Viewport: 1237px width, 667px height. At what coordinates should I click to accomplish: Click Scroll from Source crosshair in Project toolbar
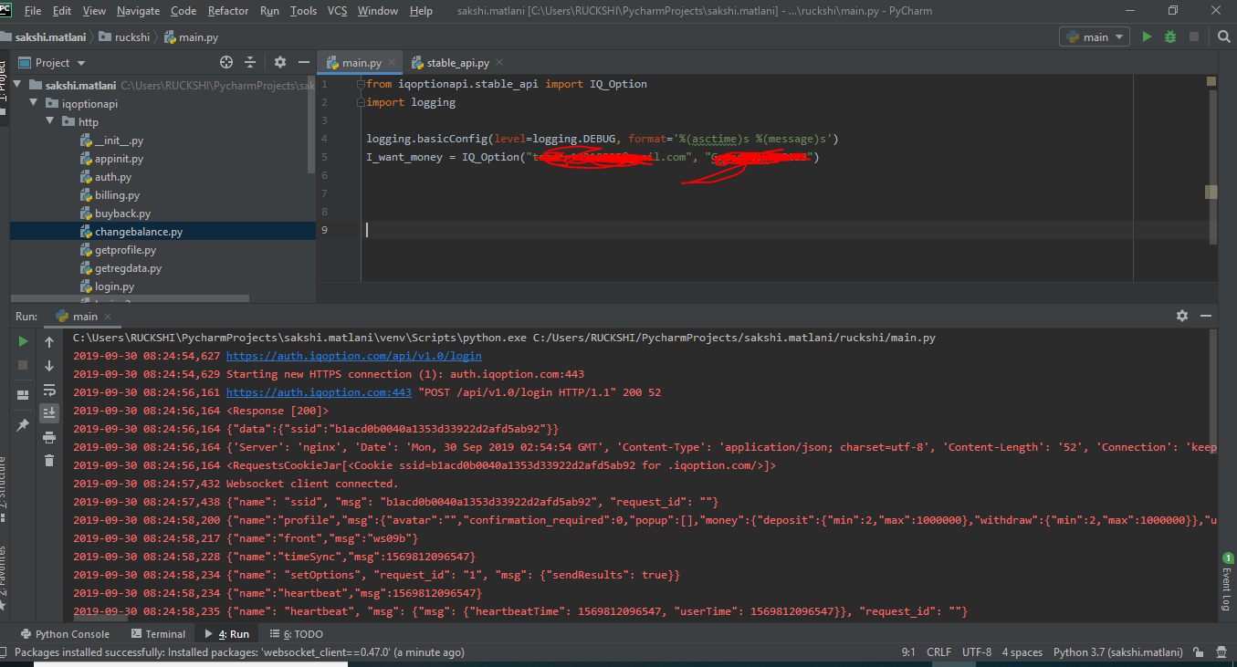pos(226,62)
